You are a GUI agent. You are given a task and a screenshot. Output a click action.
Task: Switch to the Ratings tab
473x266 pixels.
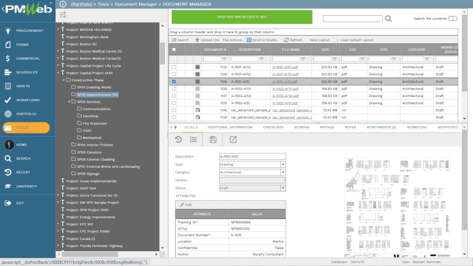tap(327, 127)
